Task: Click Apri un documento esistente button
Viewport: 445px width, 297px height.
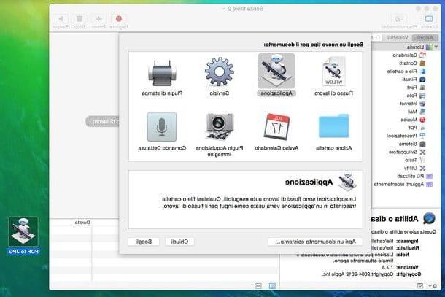Action: pyautogui.click(x=315, y=242)
